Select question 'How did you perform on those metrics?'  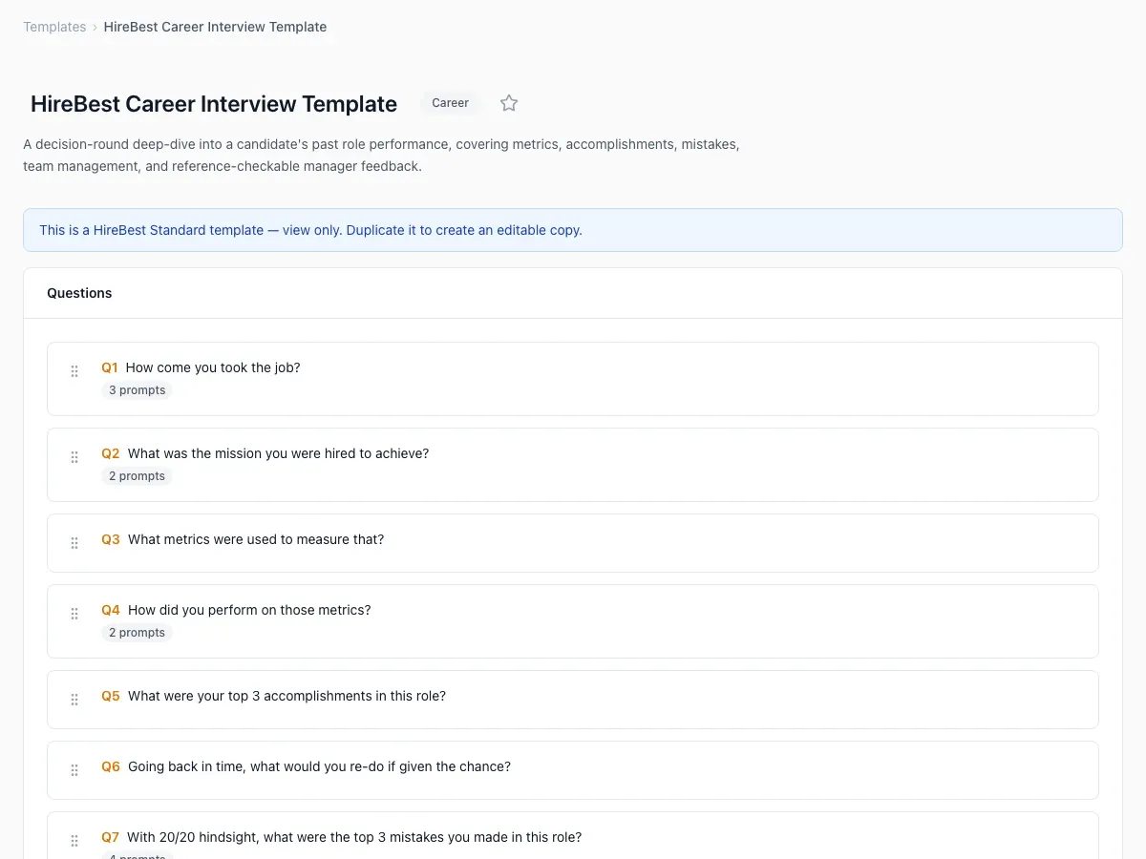[249, 610]
